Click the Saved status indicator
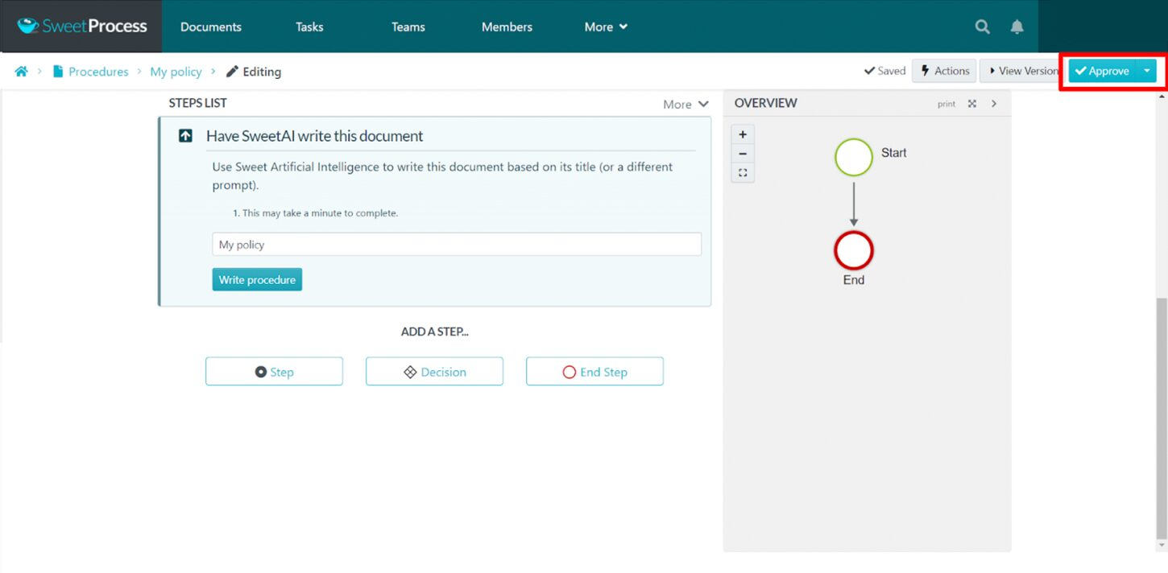This screenshot has height=573, width=1168. [884, 71]
